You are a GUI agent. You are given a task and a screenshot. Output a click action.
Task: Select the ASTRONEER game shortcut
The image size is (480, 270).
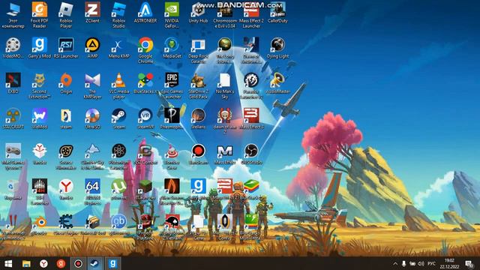click(145, 13)
